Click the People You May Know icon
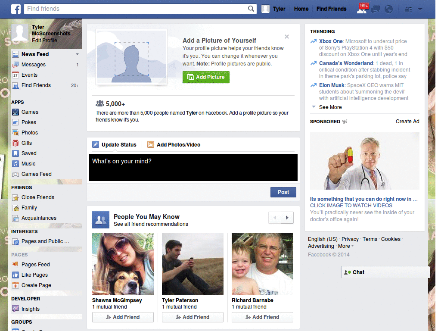 (x=101, y=220)
